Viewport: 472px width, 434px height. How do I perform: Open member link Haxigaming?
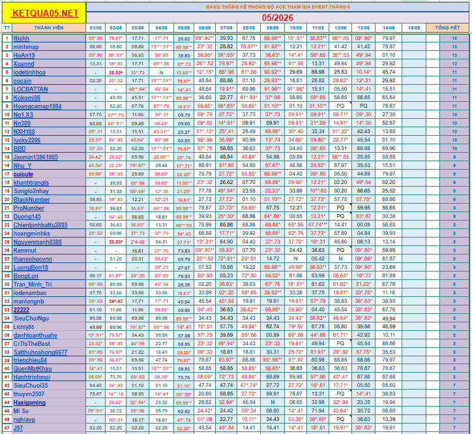click(29, 403)
